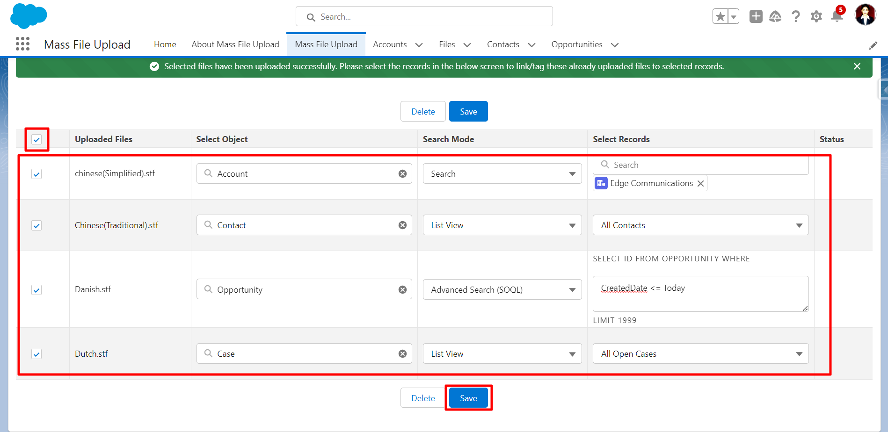
Task: Select the Mass File Upload tab
Action: 326,44
